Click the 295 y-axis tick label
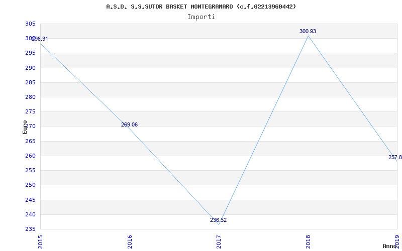 [30, 53]
